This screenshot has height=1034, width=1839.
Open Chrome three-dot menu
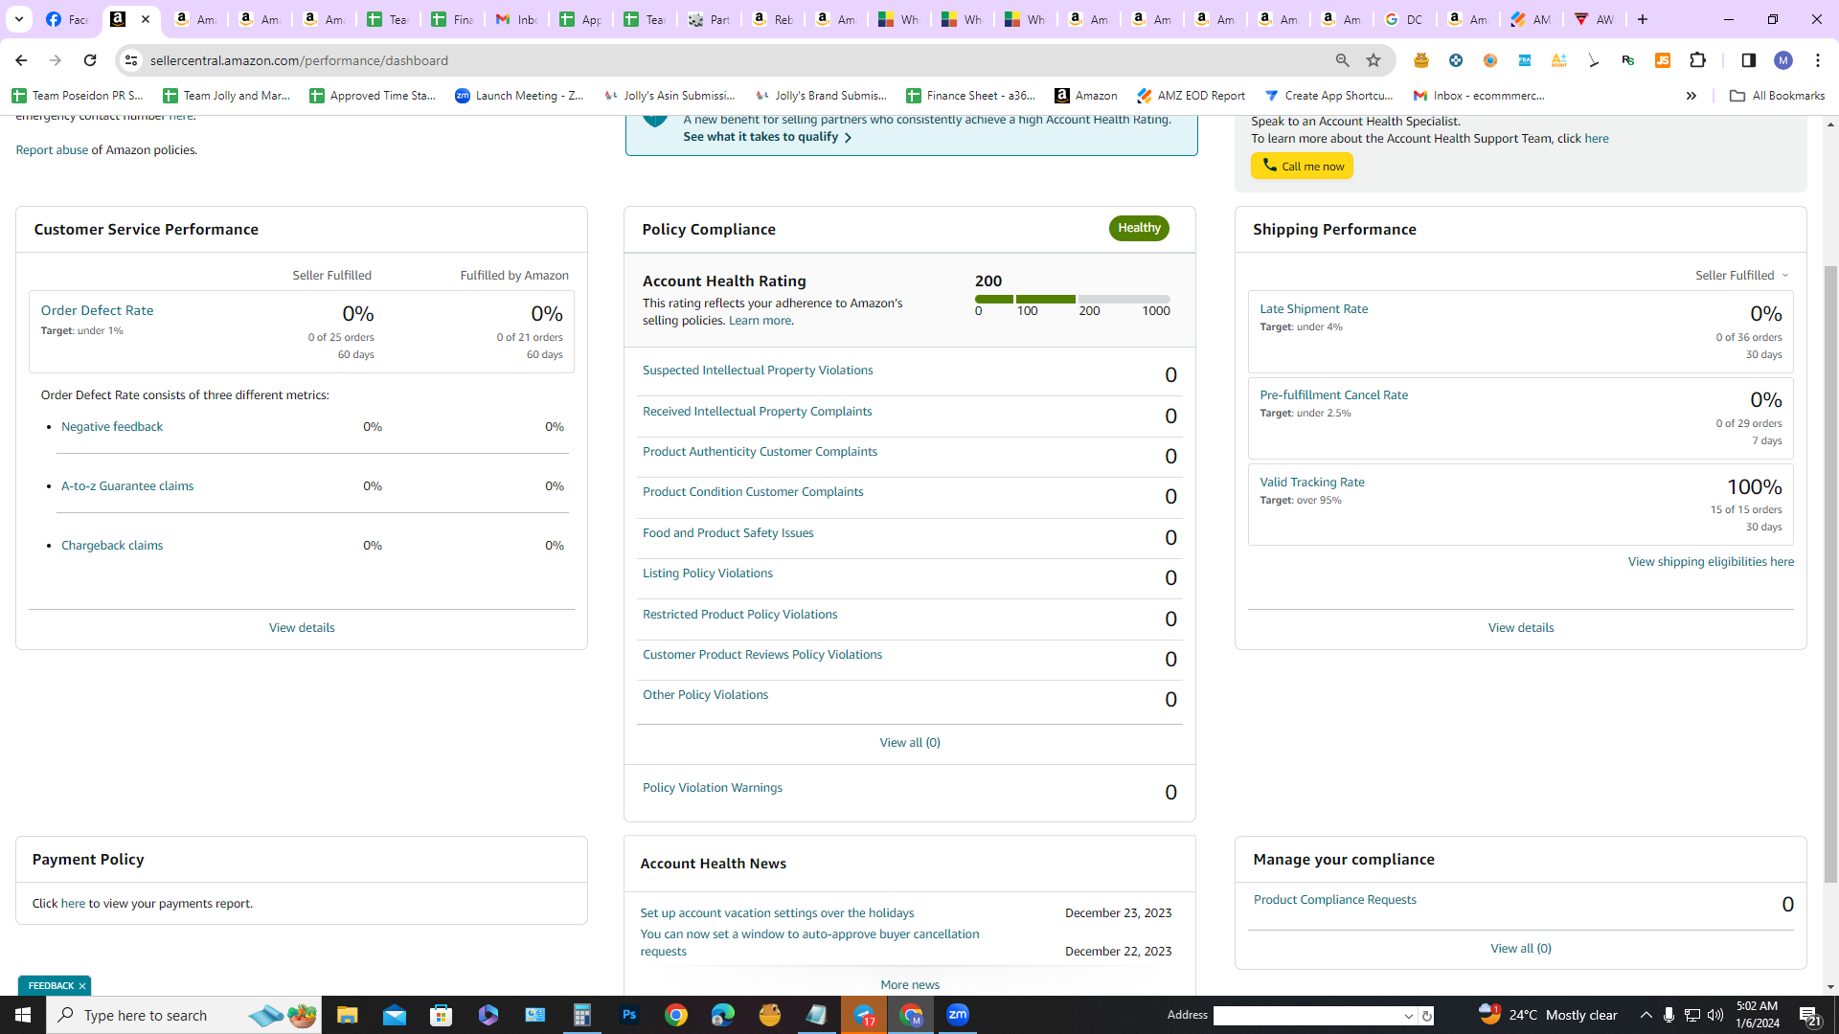coord(1818,60)
